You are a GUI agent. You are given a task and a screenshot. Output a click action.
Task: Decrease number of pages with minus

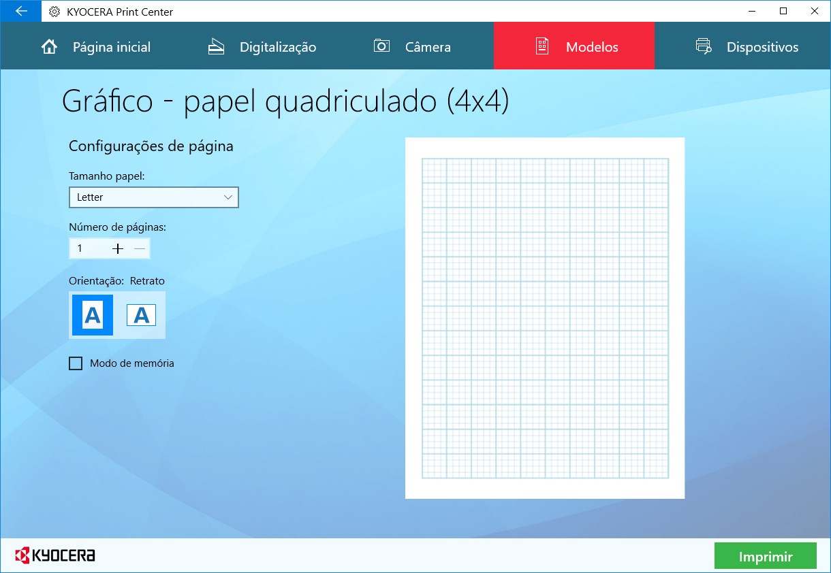pos(140,248)
